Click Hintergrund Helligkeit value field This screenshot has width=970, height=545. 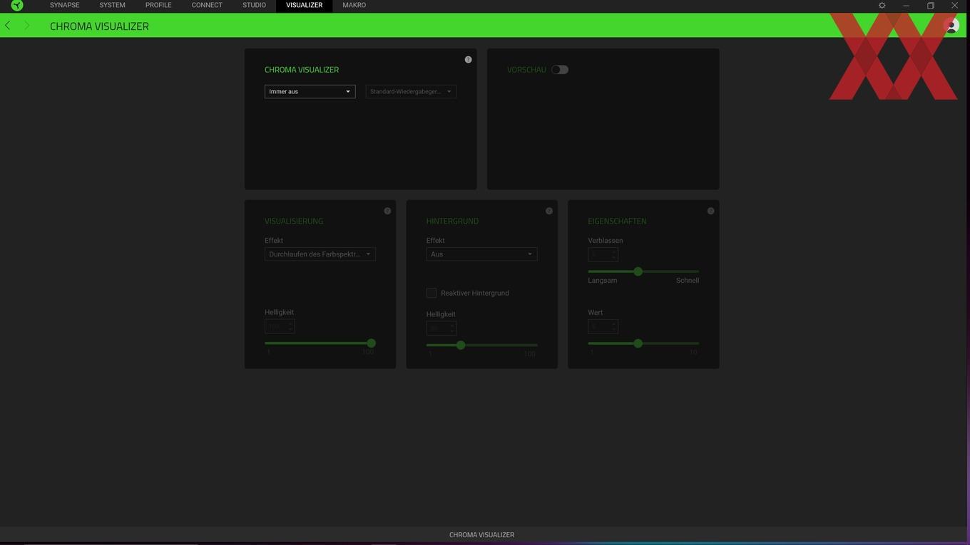pos(441,328)
